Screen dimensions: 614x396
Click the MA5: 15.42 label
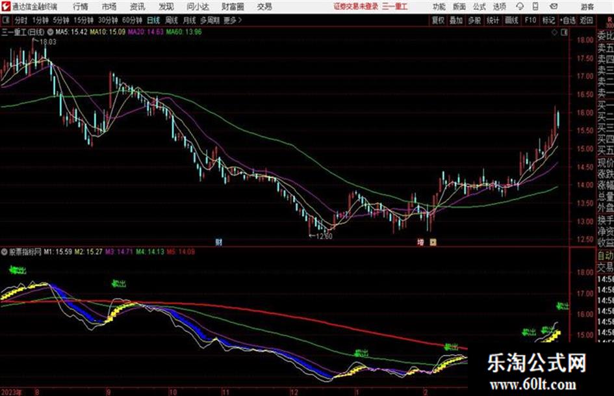point(71,32)
